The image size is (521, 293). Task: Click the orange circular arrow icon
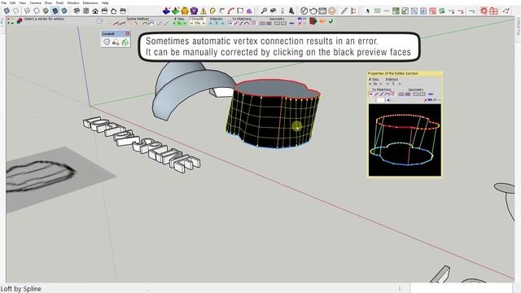212,11
